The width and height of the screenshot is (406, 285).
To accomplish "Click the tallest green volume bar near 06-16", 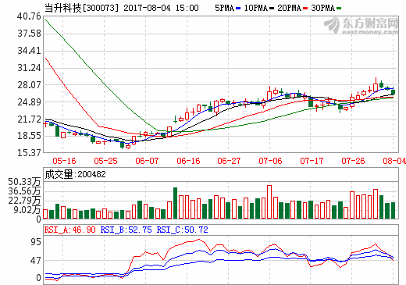I will pos(176,203).
